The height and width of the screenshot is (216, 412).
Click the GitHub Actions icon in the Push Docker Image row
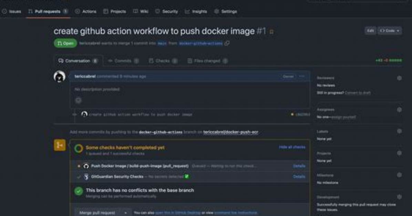86,166
